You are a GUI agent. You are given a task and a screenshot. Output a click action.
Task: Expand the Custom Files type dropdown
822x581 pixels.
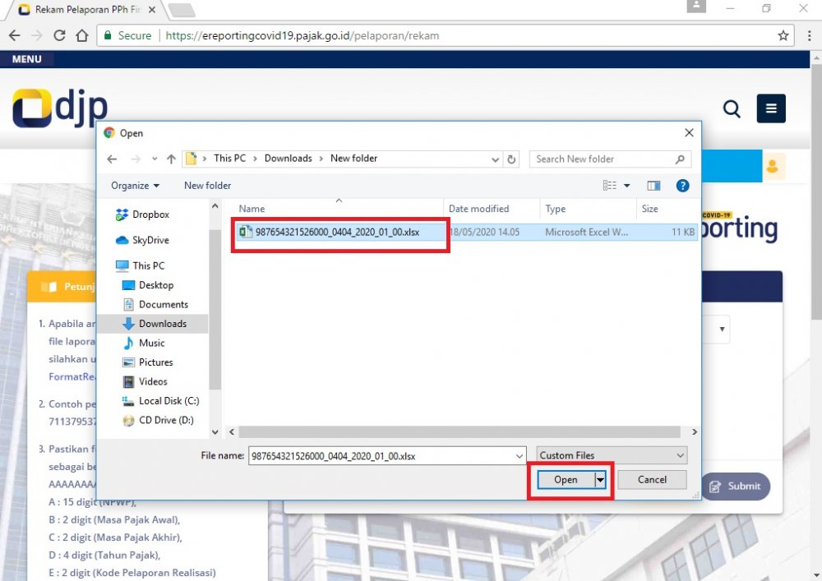click(x=612, y=455)
